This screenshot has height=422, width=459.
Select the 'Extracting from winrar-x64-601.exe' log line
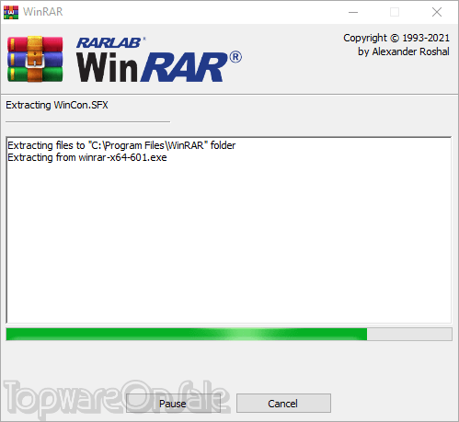[87, 157]
